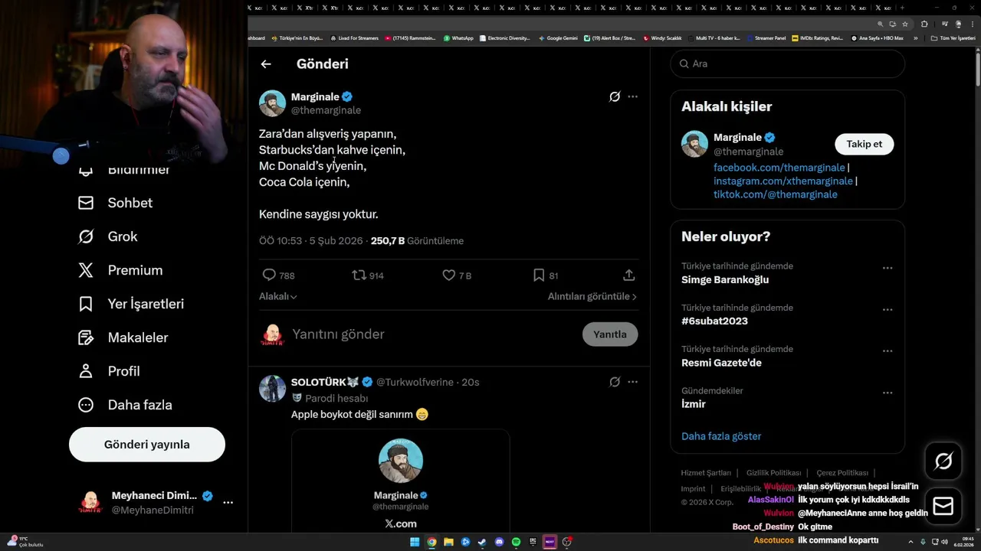
Task: Click the Ara search field
Action: 788,64
